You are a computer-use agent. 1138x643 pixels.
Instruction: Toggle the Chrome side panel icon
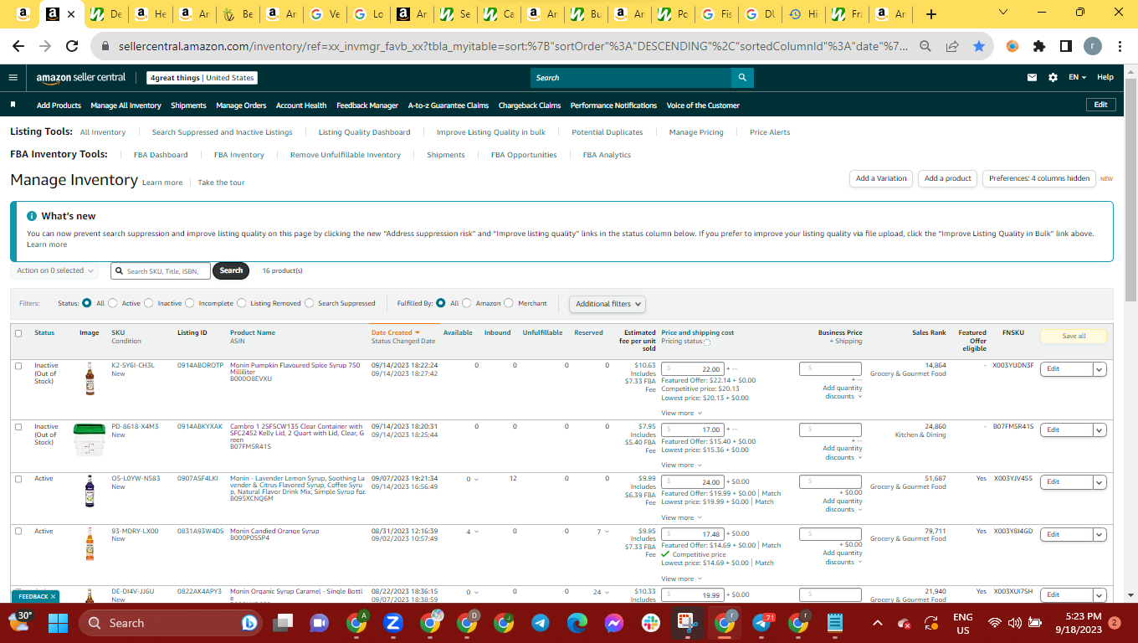(1066, 47)
